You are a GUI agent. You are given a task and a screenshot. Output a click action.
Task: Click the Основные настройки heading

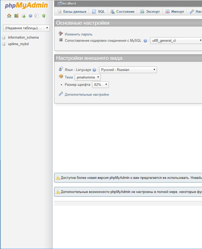[83, 23]
